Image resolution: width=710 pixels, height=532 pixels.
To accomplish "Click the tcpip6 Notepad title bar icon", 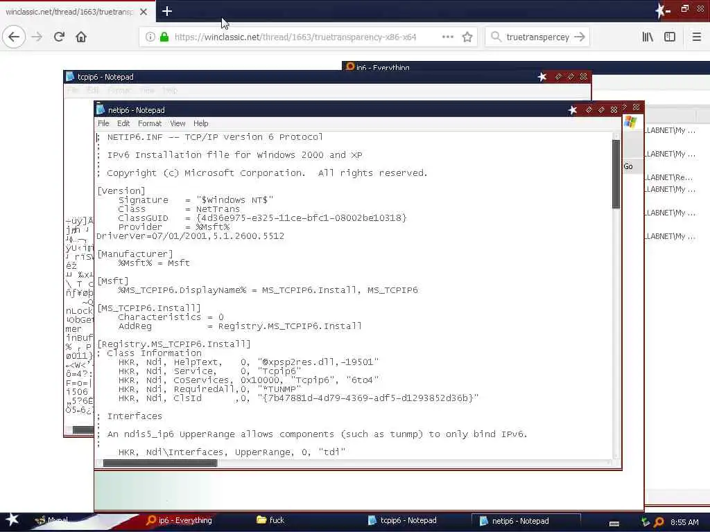I will tap(70, 76).
